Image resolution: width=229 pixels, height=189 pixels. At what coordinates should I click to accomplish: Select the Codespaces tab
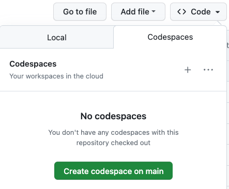170,37
